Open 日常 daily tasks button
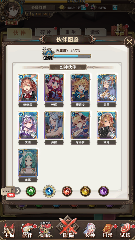This screenshot has height=240, width=135. point(108,230)
